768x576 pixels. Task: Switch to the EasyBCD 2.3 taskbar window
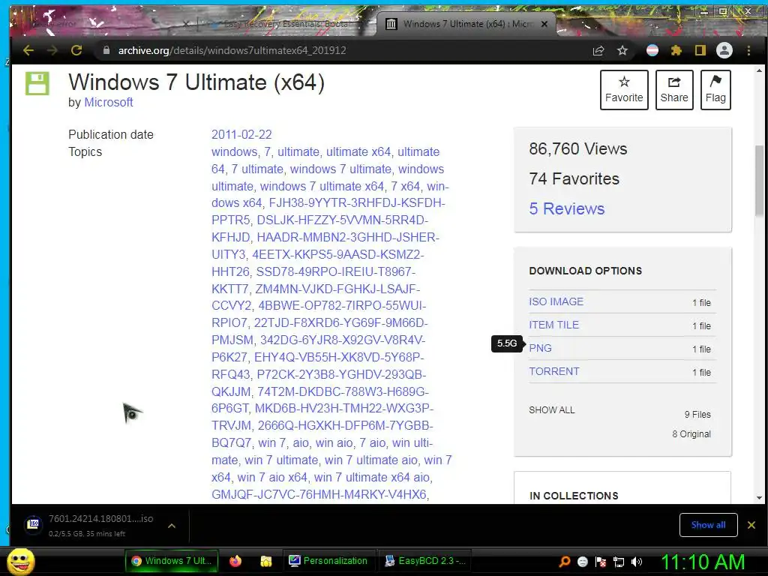tap(424, 561)
